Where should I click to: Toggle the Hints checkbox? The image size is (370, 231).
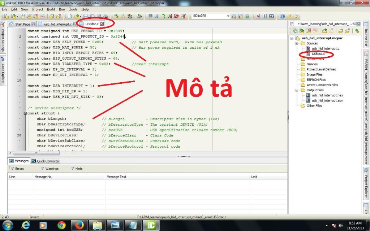coord(73,169)
